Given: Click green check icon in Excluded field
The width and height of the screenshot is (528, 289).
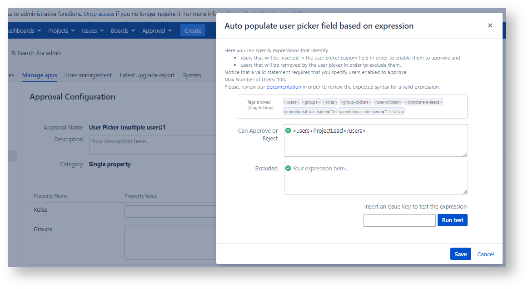Looking at the screenshot, I should coord(288,168).
